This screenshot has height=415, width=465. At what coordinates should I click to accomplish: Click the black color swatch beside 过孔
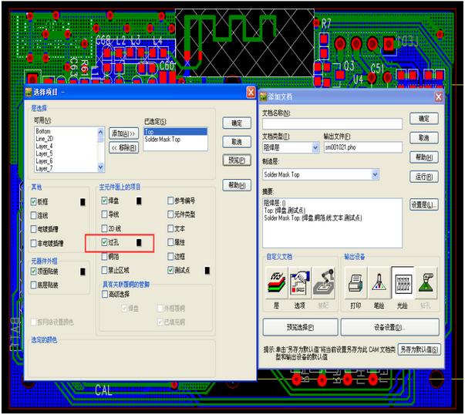point(140,242)
